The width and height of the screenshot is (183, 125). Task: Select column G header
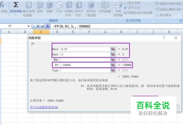tap(105, 32)
